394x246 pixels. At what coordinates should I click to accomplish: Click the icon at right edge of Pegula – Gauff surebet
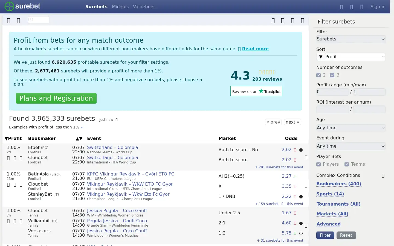point(306,226)
